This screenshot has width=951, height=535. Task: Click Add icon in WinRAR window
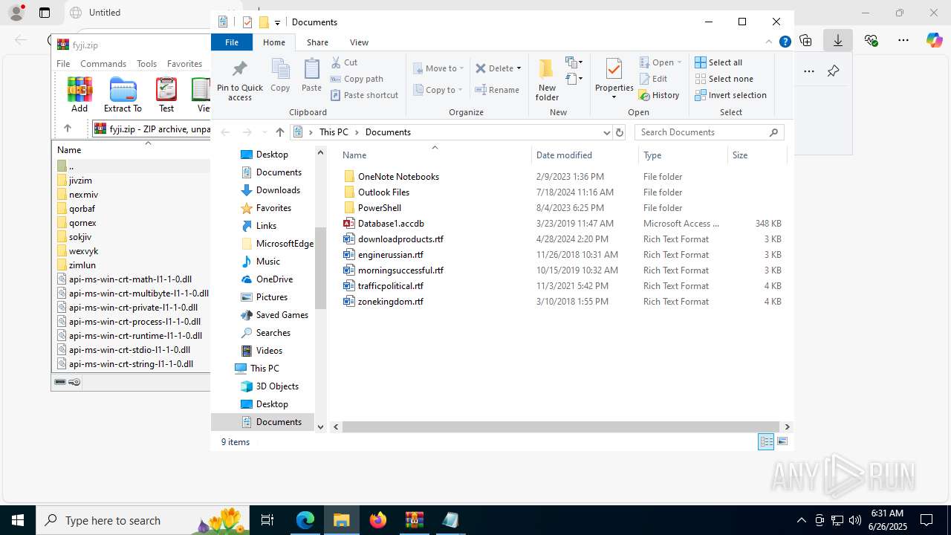point(79,95)
